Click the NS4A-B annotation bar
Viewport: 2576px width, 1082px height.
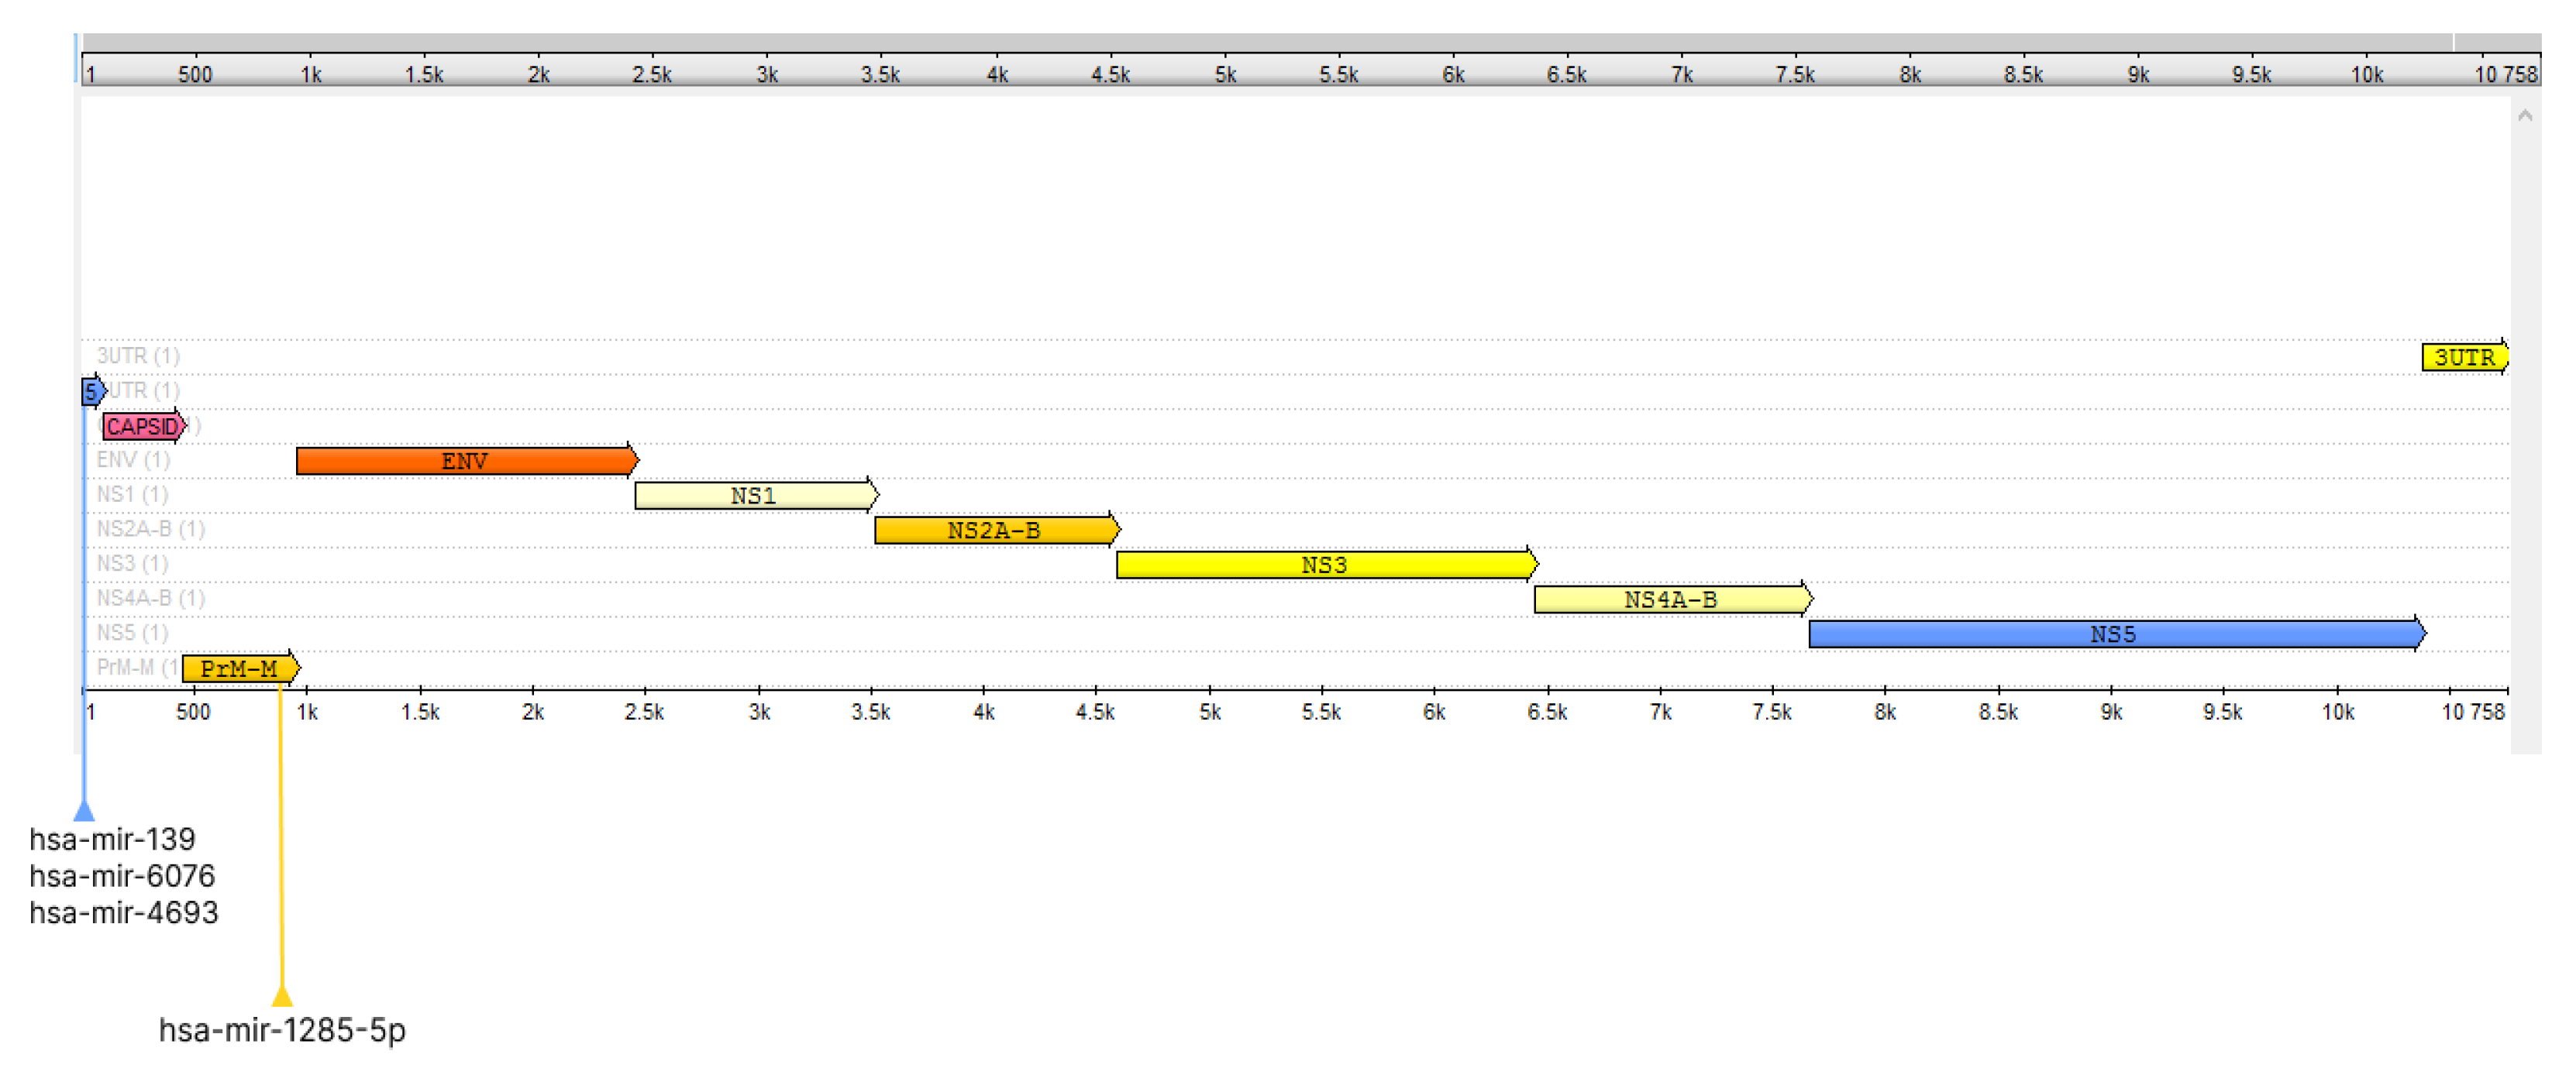coord(1671,599)
